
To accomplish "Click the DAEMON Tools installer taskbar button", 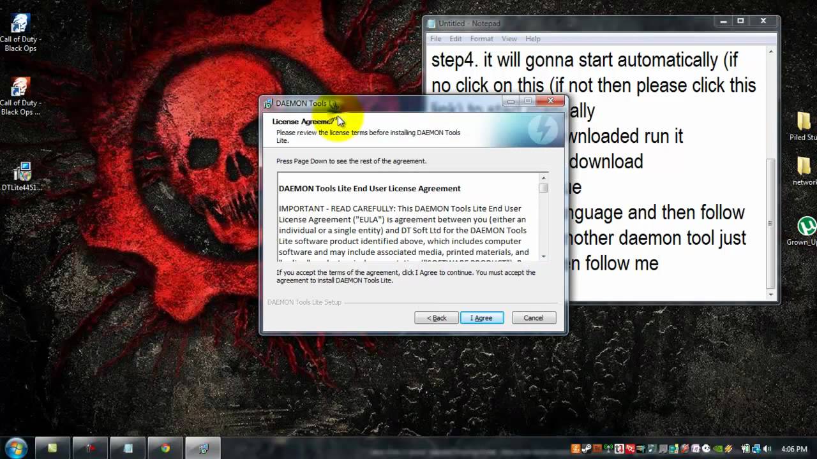I will [203, 448].
